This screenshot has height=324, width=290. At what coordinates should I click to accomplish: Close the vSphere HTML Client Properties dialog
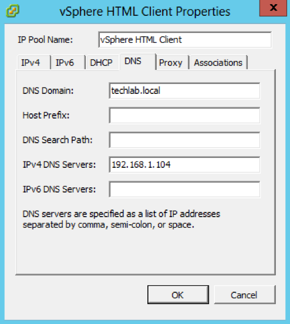coord(273,8)
